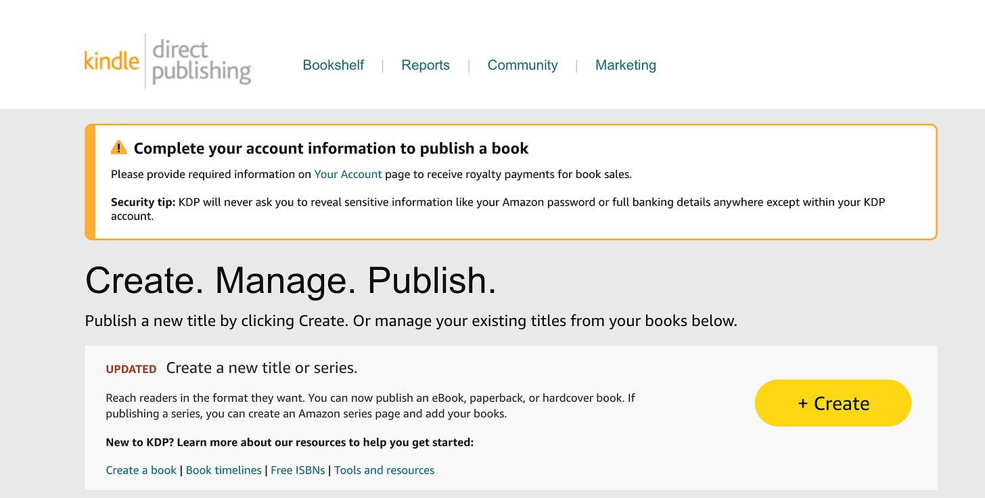Open the Bookshelf tab
985x498 pixels.
334,65
